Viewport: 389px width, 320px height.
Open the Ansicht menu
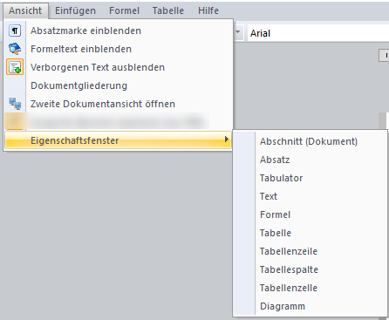coord(25,10)
